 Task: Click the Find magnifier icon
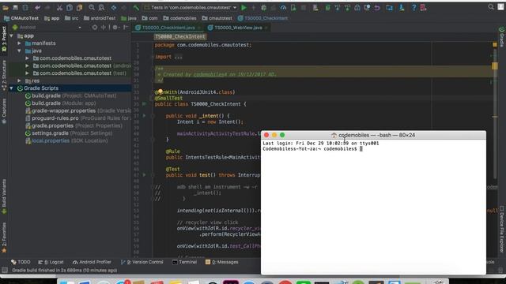[x=92, y=7]
